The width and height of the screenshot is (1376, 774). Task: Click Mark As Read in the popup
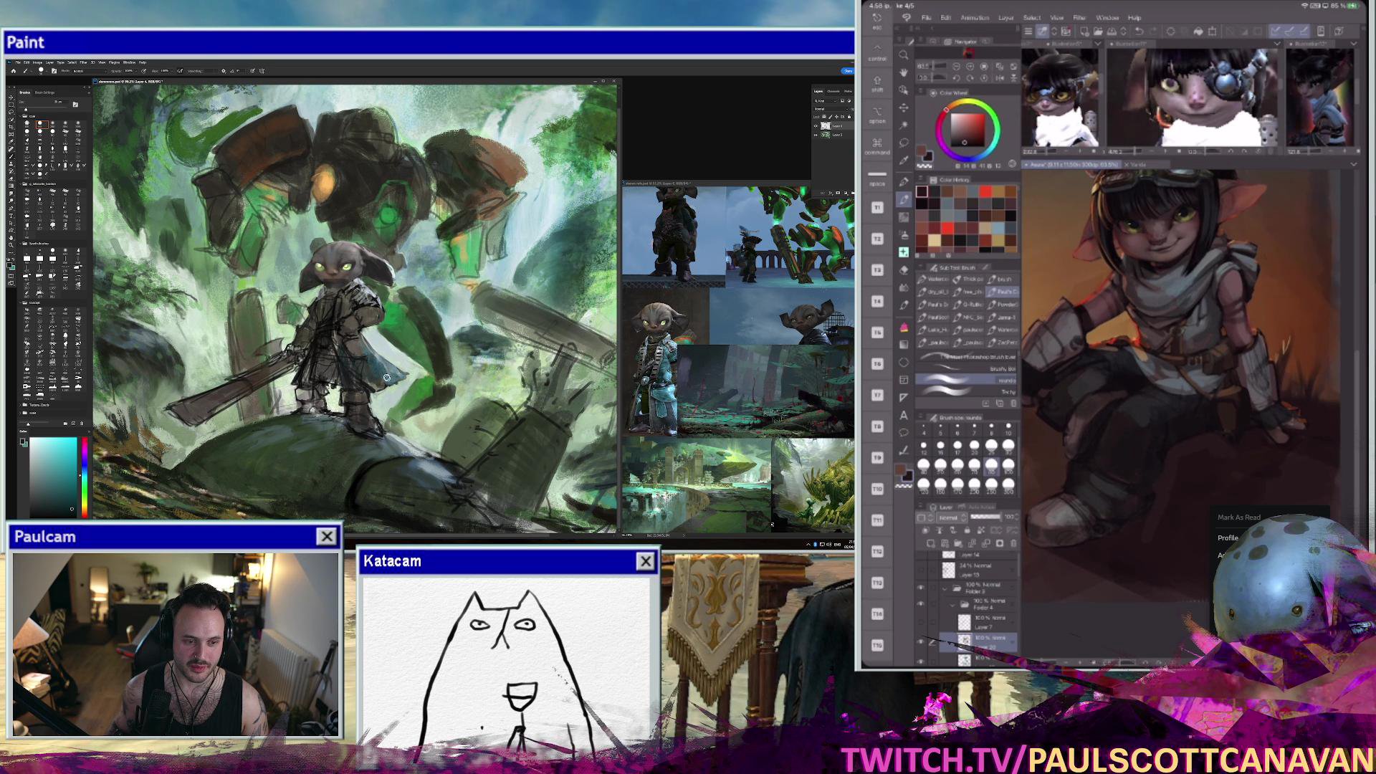coord(1238,517)
